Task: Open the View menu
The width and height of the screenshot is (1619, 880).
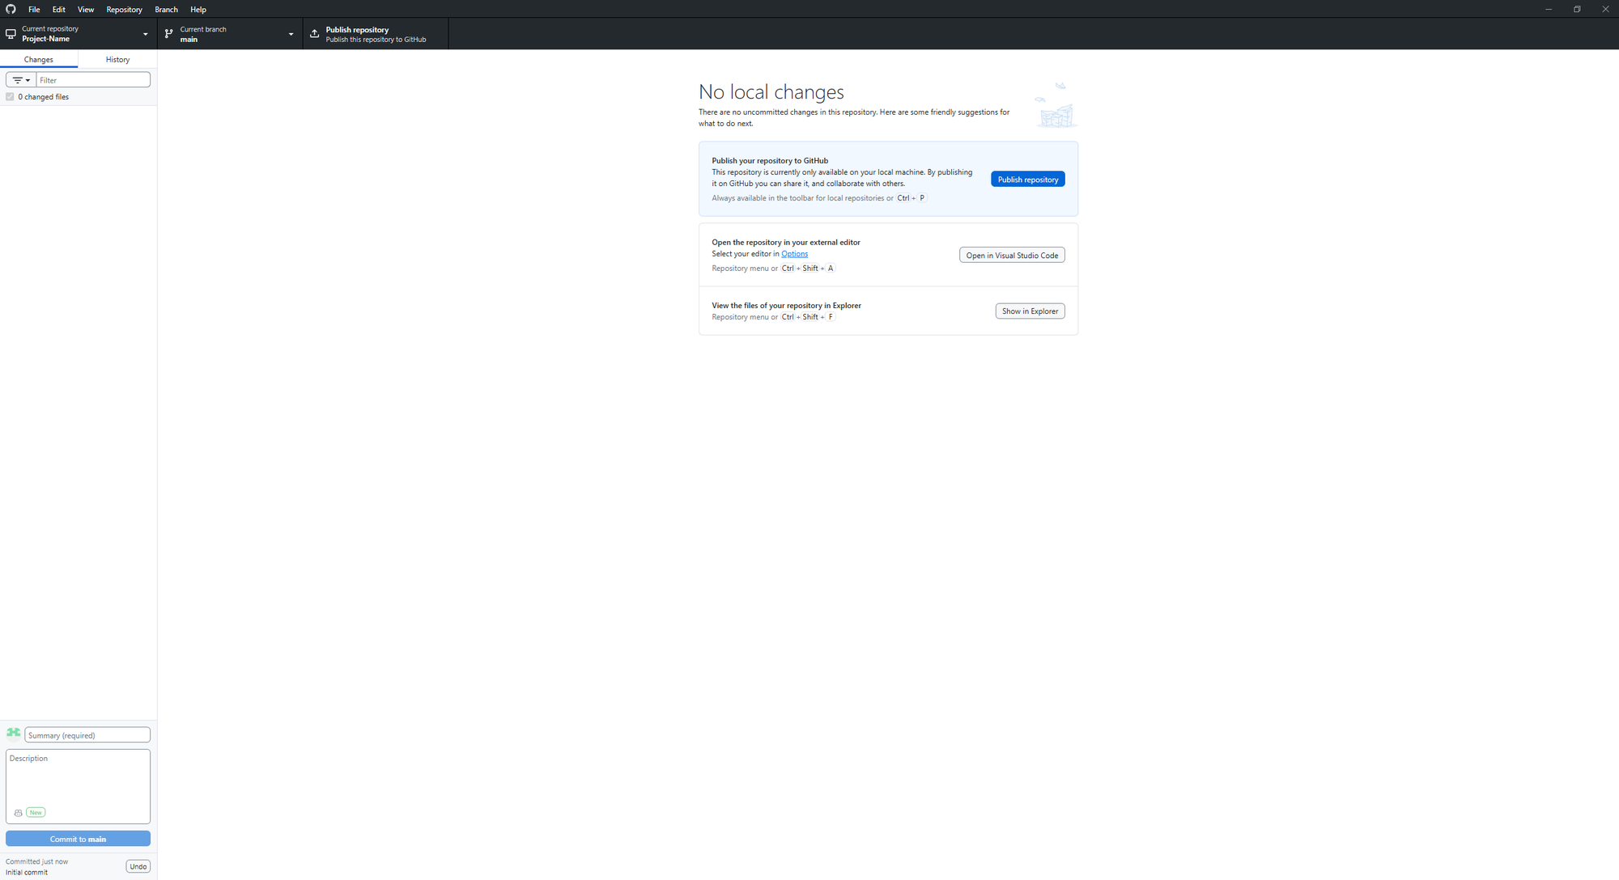Action: coord(86,10)
